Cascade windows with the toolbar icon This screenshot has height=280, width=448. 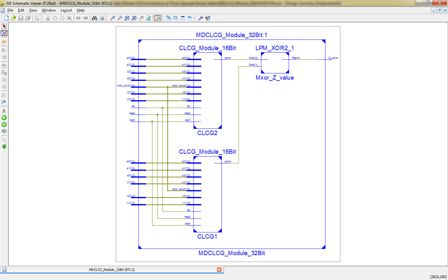tap(168, 18)
